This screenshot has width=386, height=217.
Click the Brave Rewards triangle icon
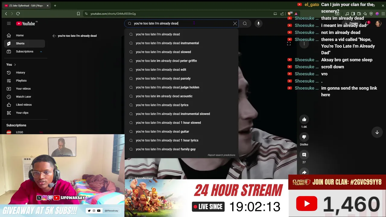pyautogui.click(x=296, y=14)
